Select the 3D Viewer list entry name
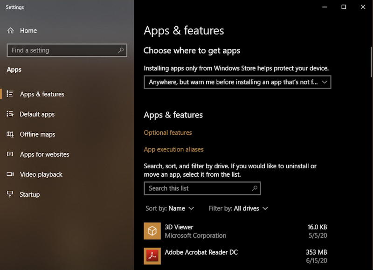373x270 pixels. pyautogui.click(x=179, y=227)
